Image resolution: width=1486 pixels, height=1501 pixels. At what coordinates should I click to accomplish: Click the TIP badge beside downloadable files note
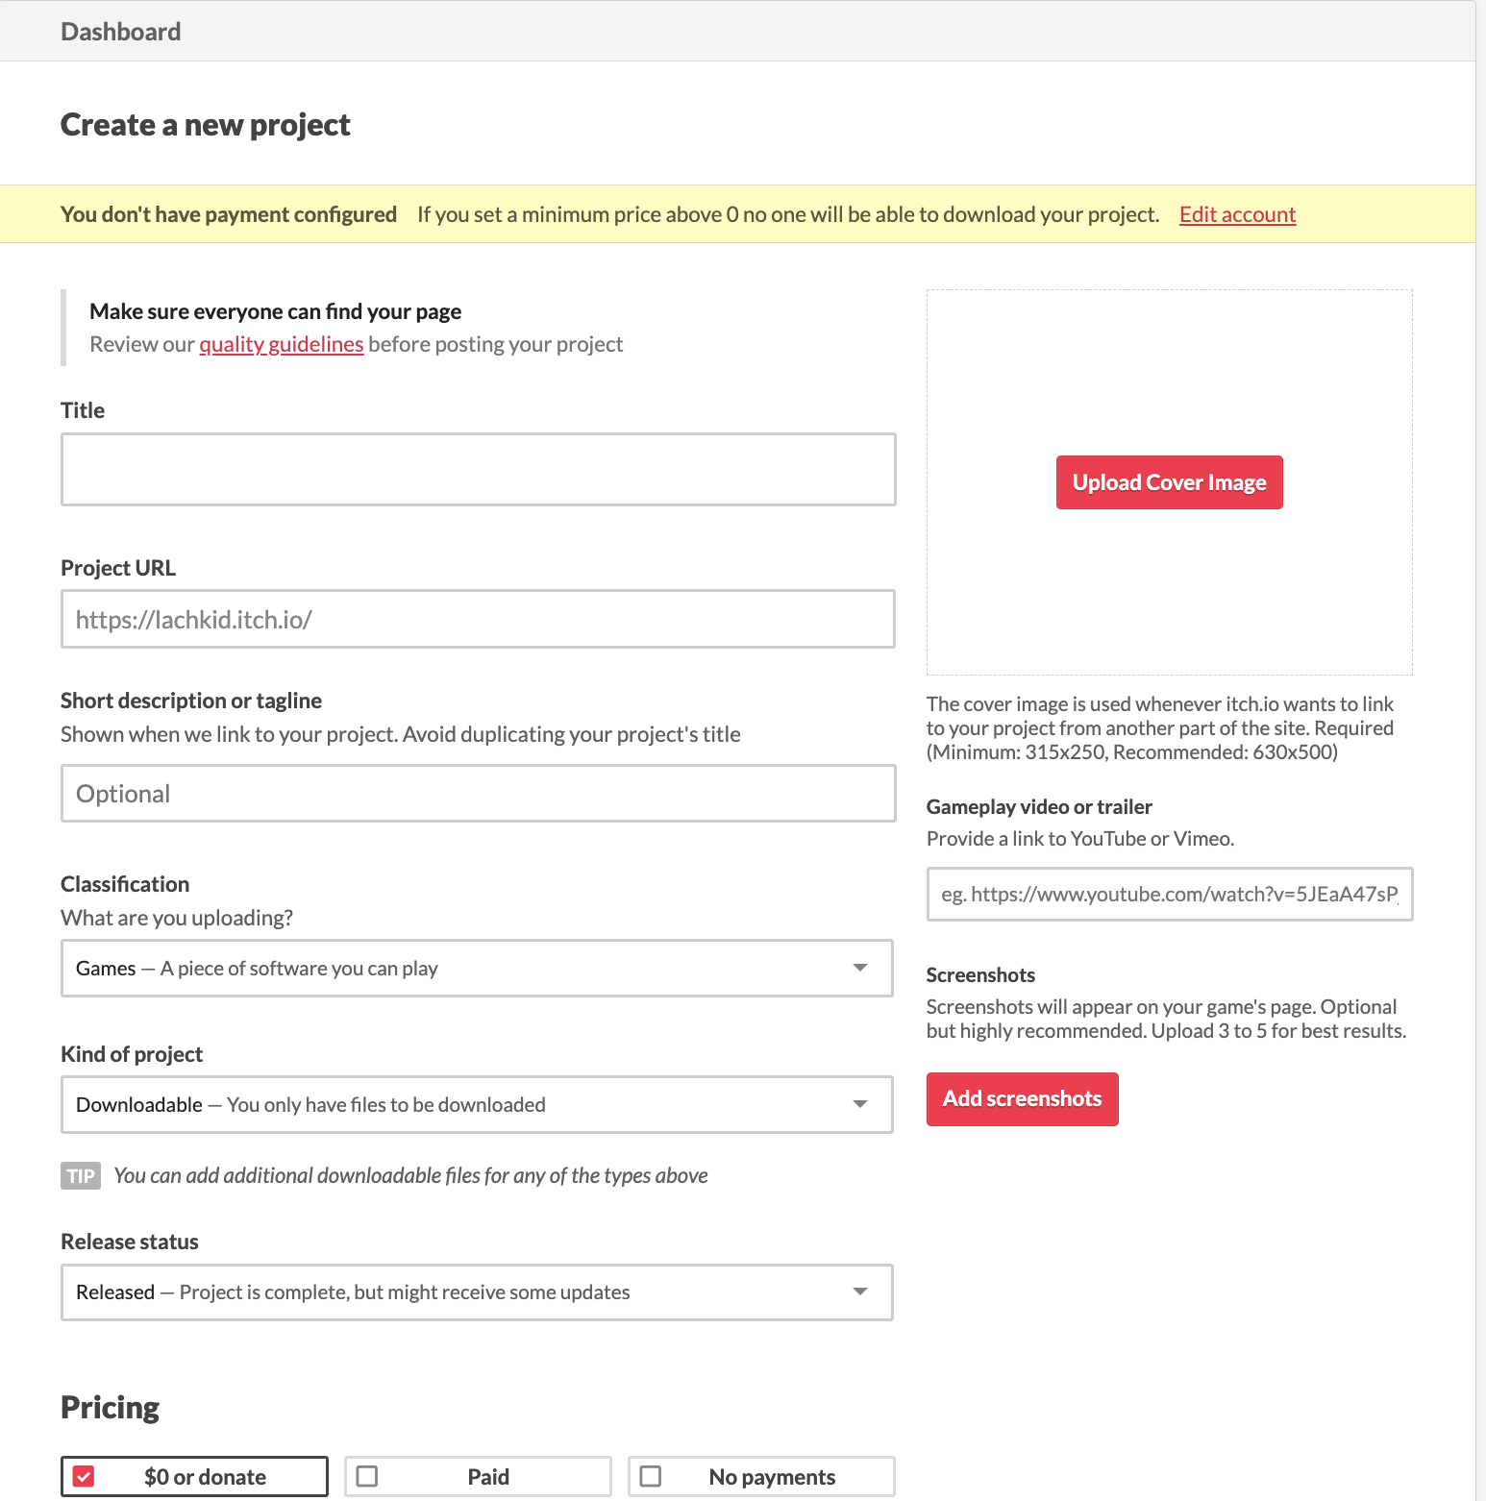tap(81, 1175)
